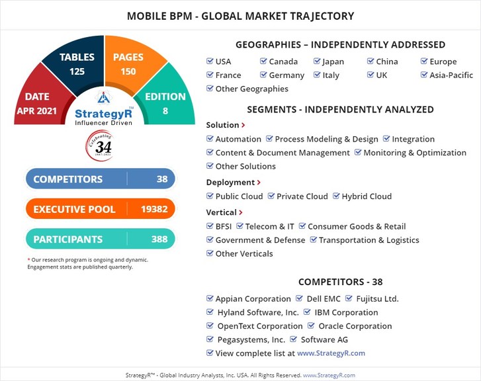Click the Automation checkmark

pos(210,139)
